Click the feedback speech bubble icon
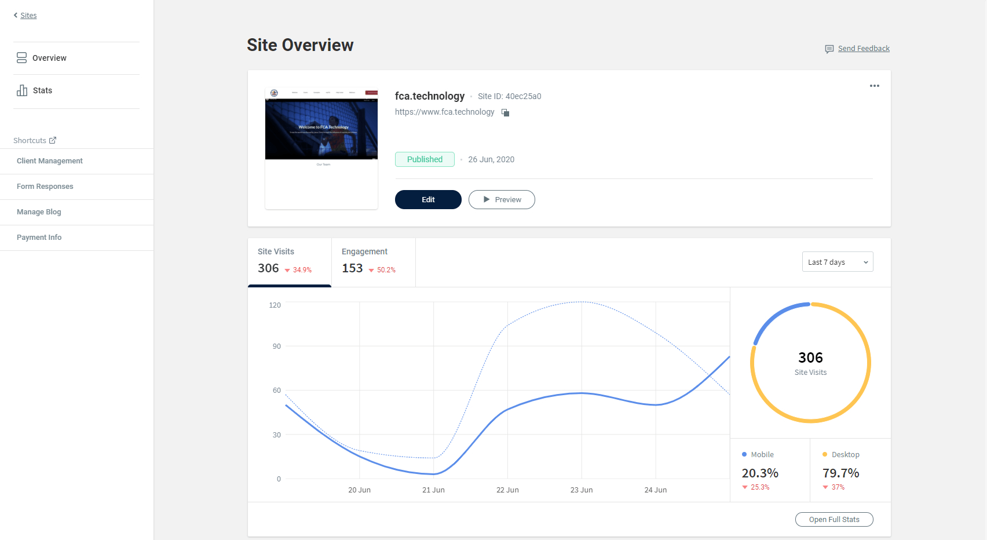This screenshot has width=987, height=540. [x=829, y=49]
